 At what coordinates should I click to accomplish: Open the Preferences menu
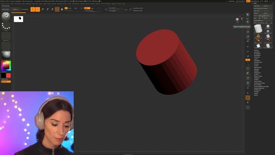(76, 3)
